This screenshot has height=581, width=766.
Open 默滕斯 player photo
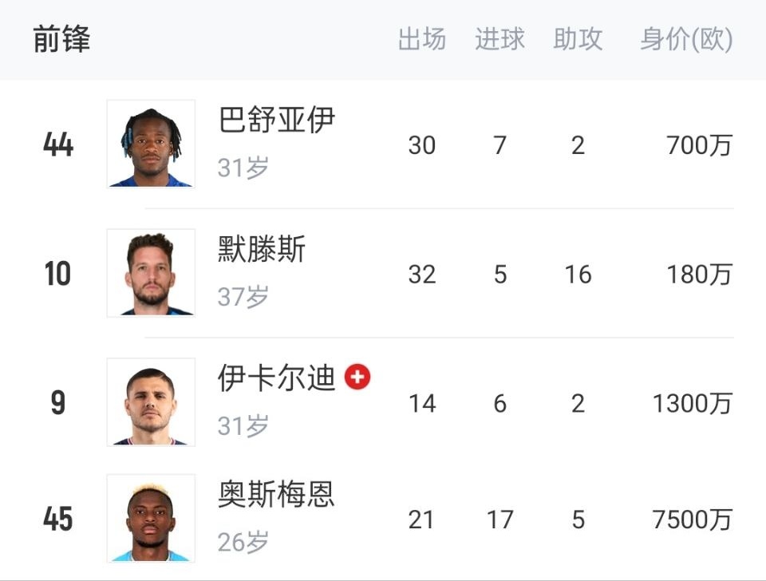point(151,273)
